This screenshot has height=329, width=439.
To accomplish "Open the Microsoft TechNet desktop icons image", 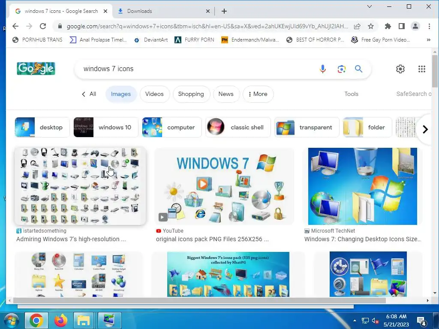I will click(x=363, y=186).
